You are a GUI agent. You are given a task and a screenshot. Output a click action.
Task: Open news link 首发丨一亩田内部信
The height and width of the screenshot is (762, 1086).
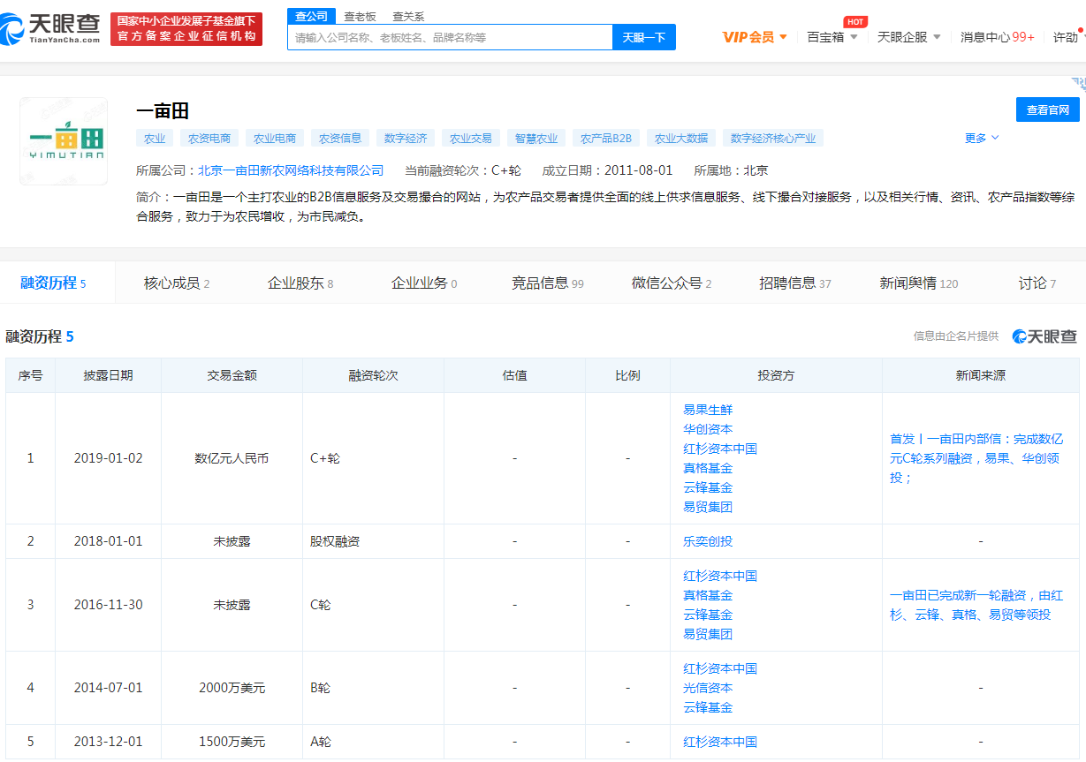click(x=976, y=458)
